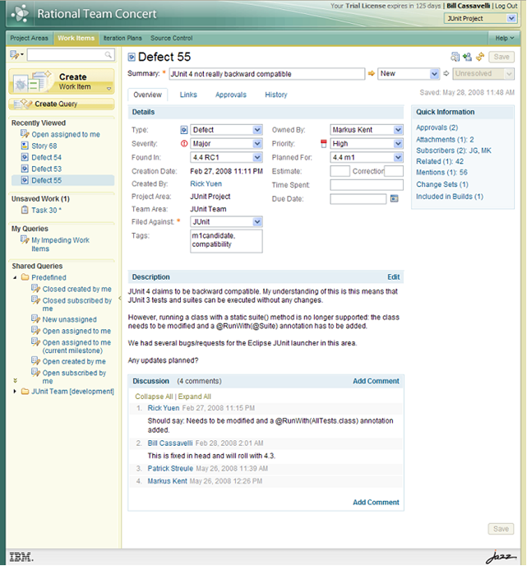
Task: Collapse the Predefined folder tree arrow
Action: coord(15,277)
